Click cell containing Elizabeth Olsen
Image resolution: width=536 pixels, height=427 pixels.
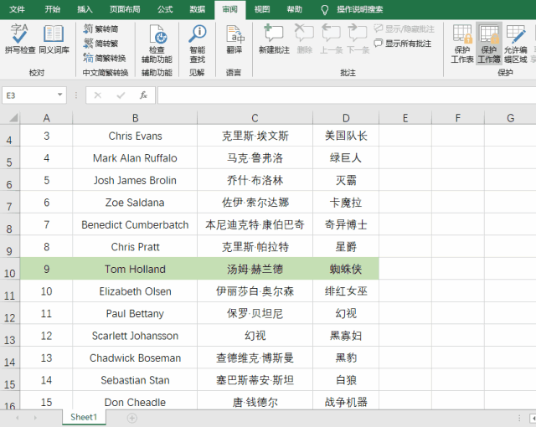click(x=135, y=291)
